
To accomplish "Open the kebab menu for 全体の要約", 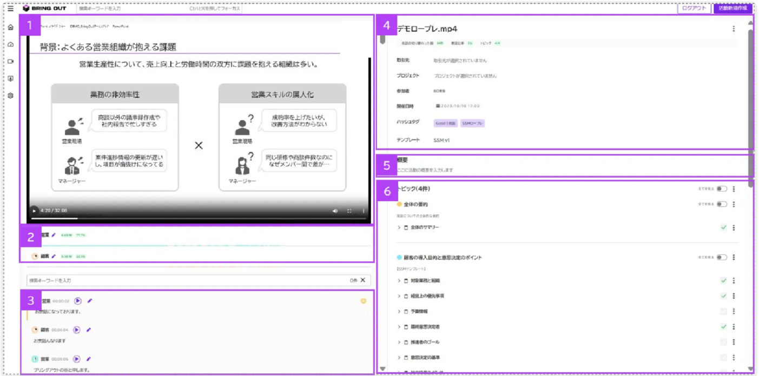I will (734, 204).
